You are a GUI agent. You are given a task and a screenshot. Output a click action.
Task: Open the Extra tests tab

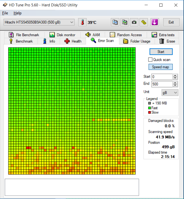[x=163, y=35]
